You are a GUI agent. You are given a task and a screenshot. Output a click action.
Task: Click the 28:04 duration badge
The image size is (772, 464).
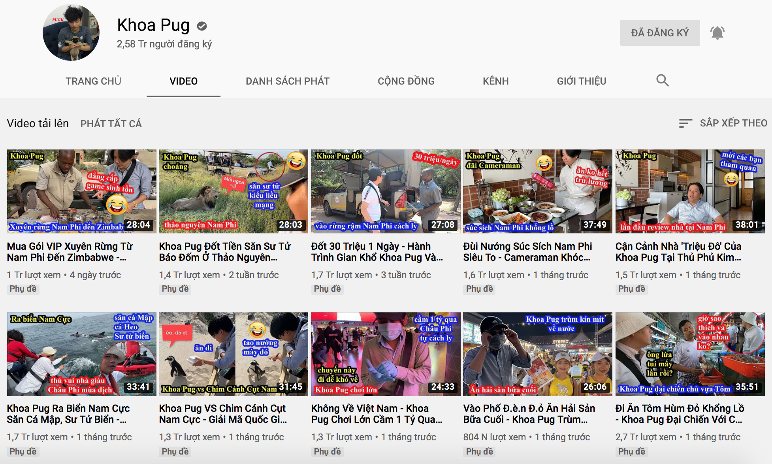tap(138, 224)
